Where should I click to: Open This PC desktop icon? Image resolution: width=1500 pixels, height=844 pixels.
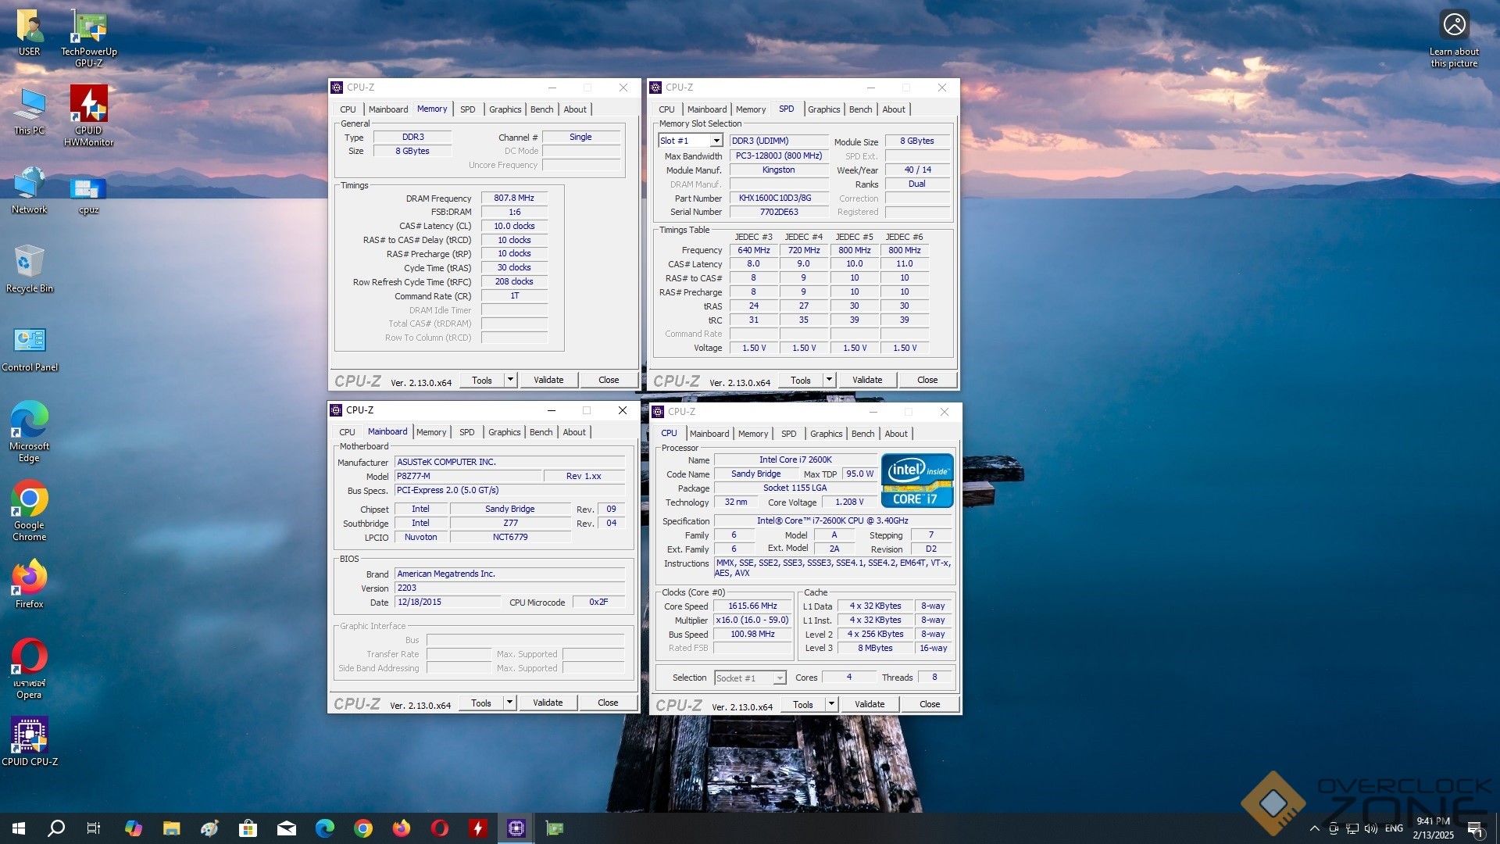pos(30,112)
